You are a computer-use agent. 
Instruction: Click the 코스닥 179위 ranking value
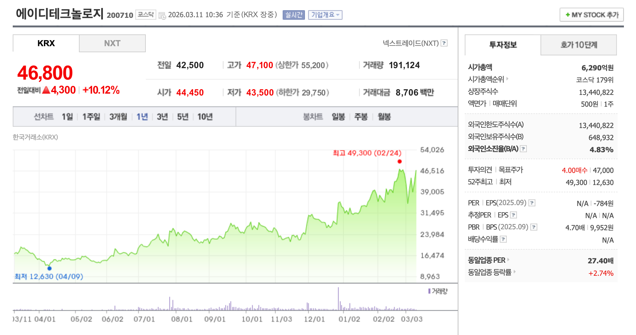[x=595, y=80]
